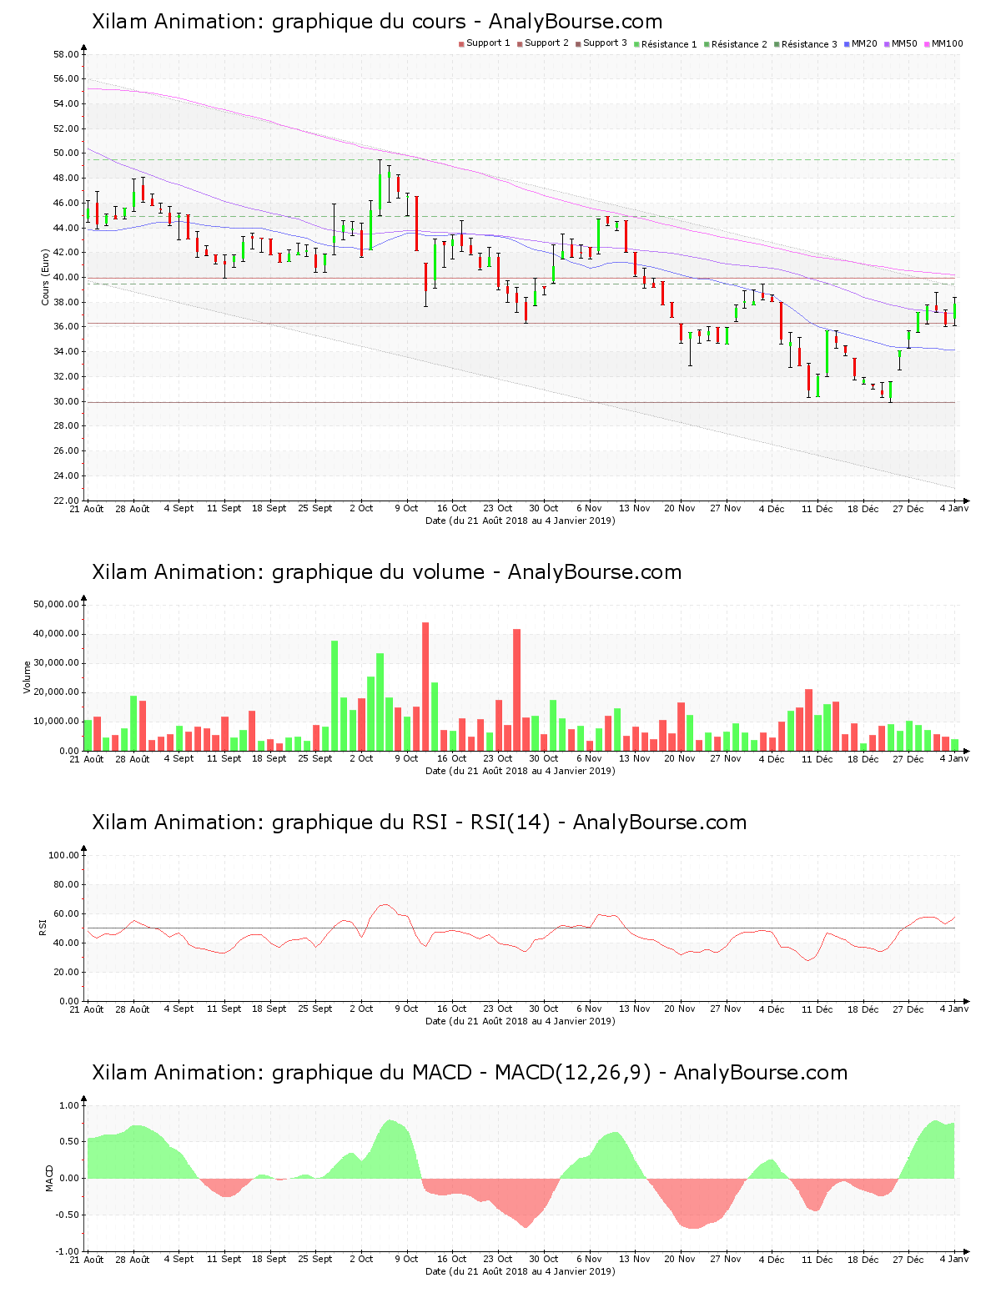Select the MM50 purple legend swatch
1001x1293 pixels.
(888, 43)
